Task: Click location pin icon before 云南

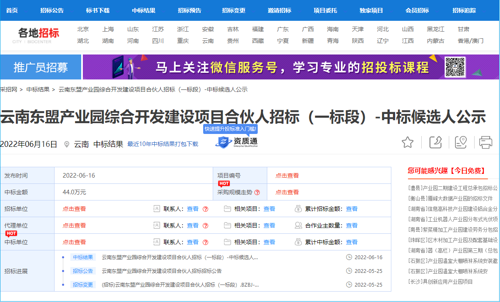Action: tap(67, 144)
